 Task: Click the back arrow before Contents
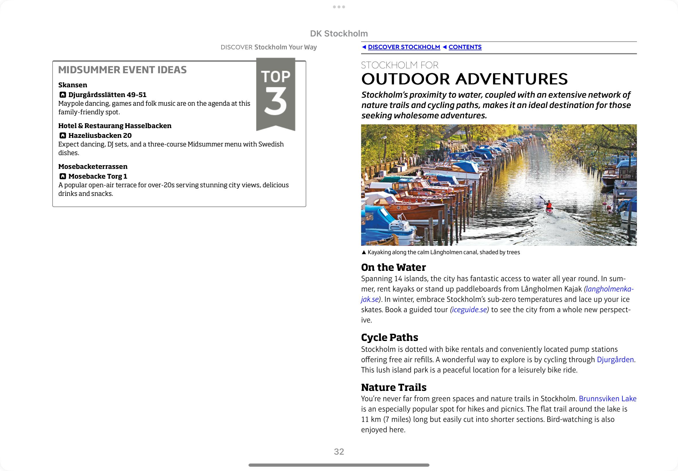click(444, 47)
